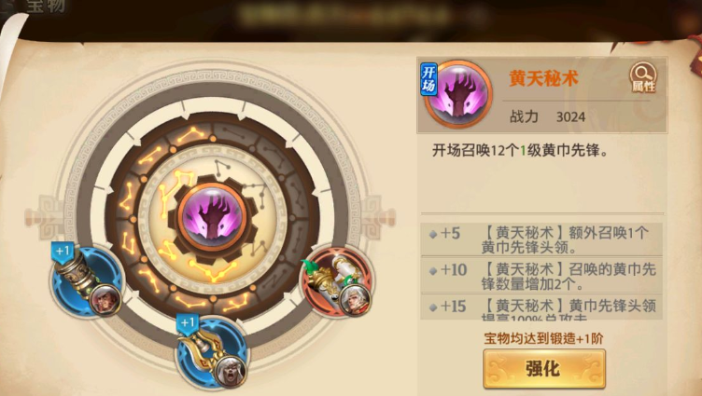This screenshot has height=396, width=702.
Task: Click the +5 bonus row
Action: (541, 239)
